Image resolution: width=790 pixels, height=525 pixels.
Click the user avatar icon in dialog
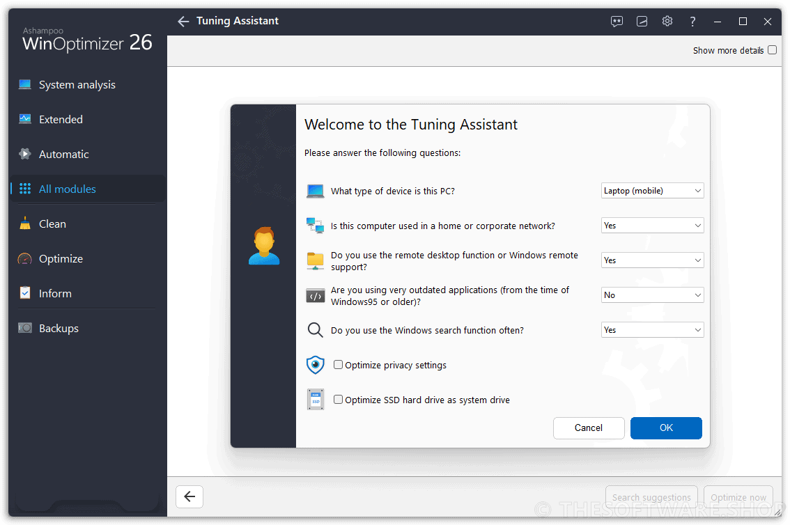264,246
